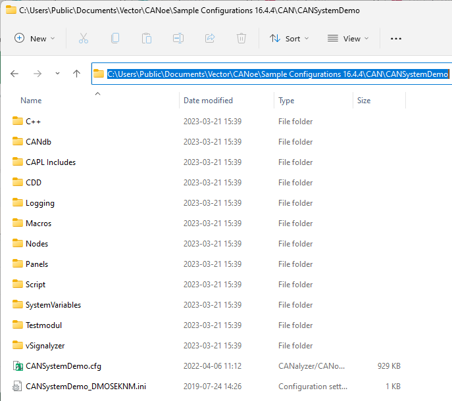Open the Sort dropdown
This screenshot has height=401, width=452.
point(289,38)
